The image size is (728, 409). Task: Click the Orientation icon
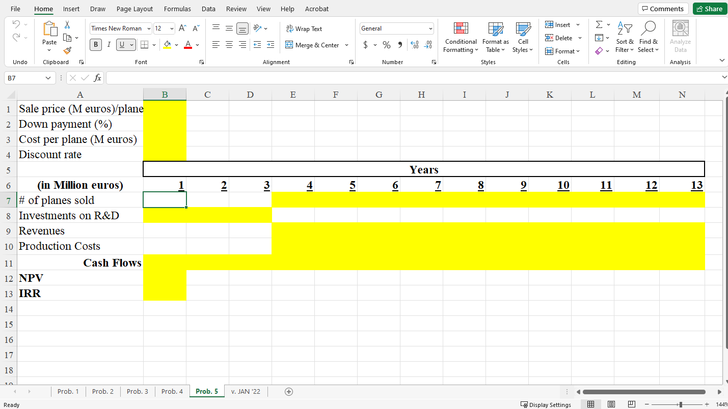pos(257,28)
